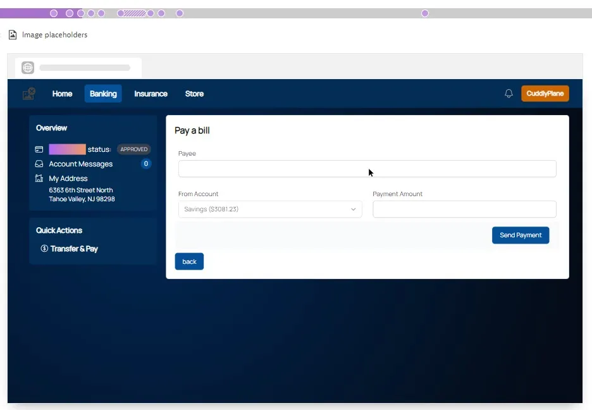Click the back button

(x=189, y=261)
